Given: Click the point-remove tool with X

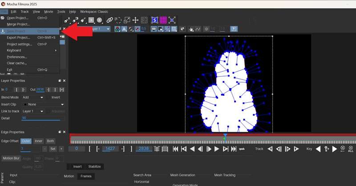Looking at the screenshot, I should pyautogui.click(x=67, y=20).
